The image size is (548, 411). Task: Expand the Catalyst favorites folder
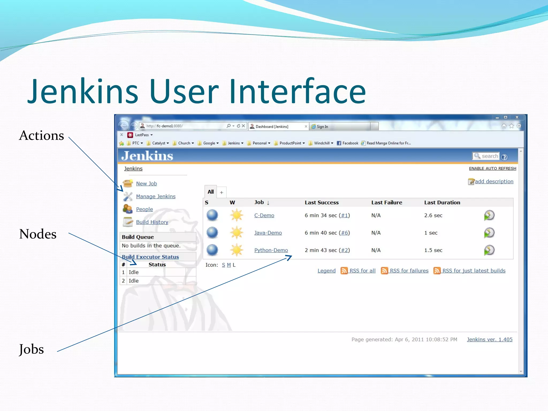coord(158,143)
